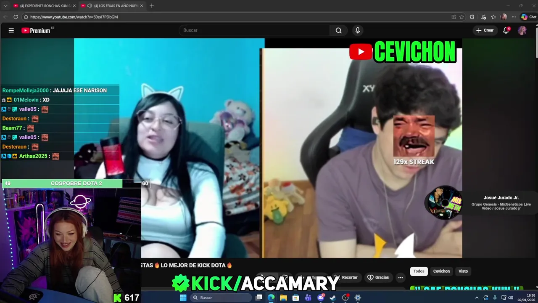The image size is (538, 303).
Task: Click the Gracias thanks button
Action: tap(378, 278)
